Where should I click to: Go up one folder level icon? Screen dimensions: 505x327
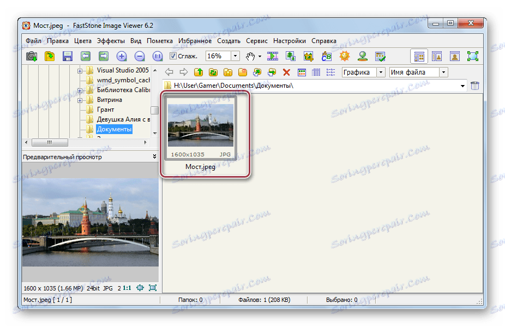(x=199, y=72)
